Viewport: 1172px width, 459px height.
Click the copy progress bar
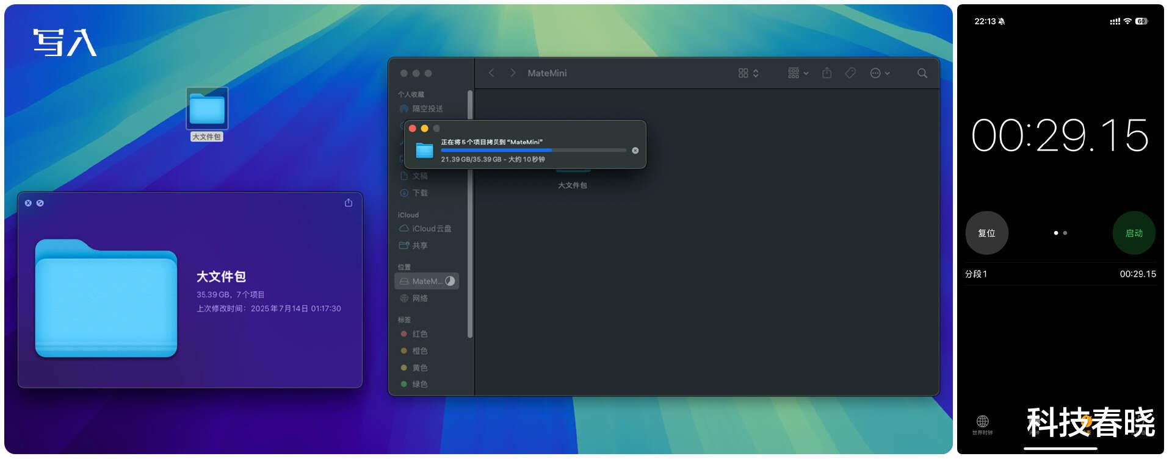[533, 150]
